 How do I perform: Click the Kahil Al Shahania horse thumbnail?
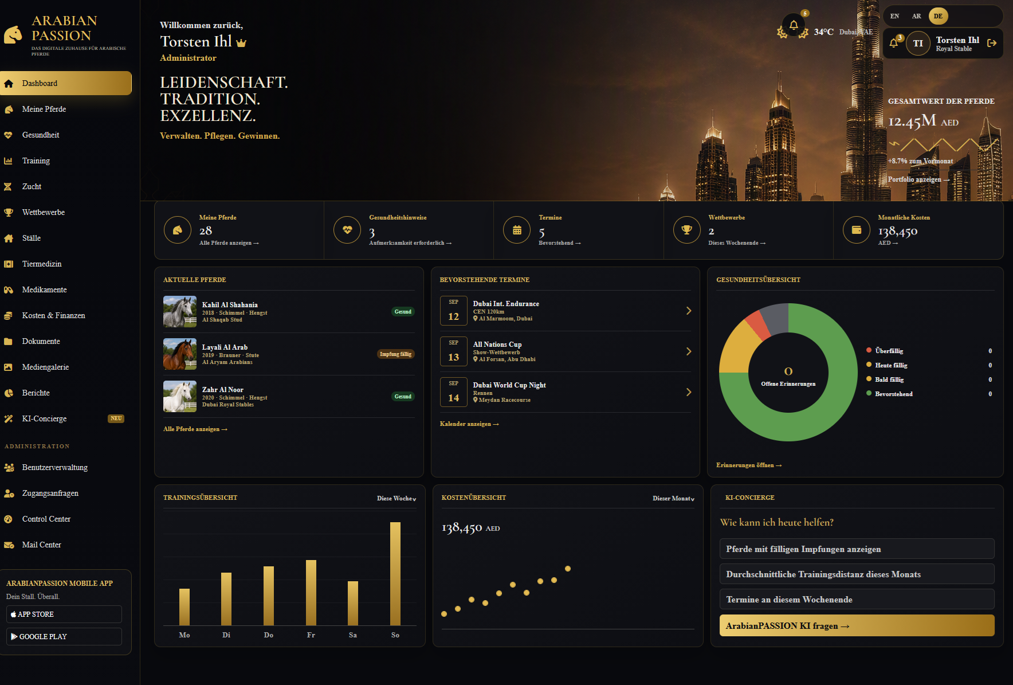[180, 312]
